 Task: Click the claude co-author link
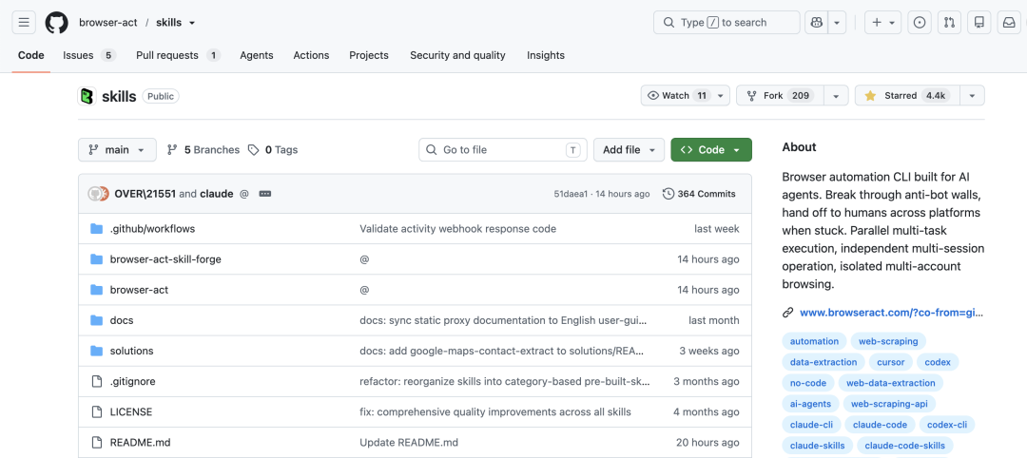click(x=216, y=194)
